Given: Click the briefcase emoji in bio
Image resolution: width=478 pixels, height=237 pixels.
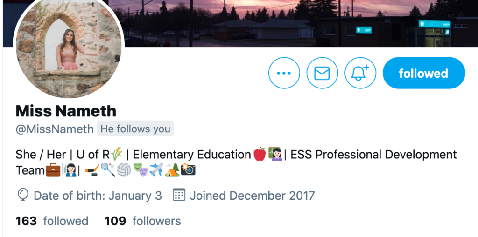Looking at the screenshot, I should coord(53,170).
